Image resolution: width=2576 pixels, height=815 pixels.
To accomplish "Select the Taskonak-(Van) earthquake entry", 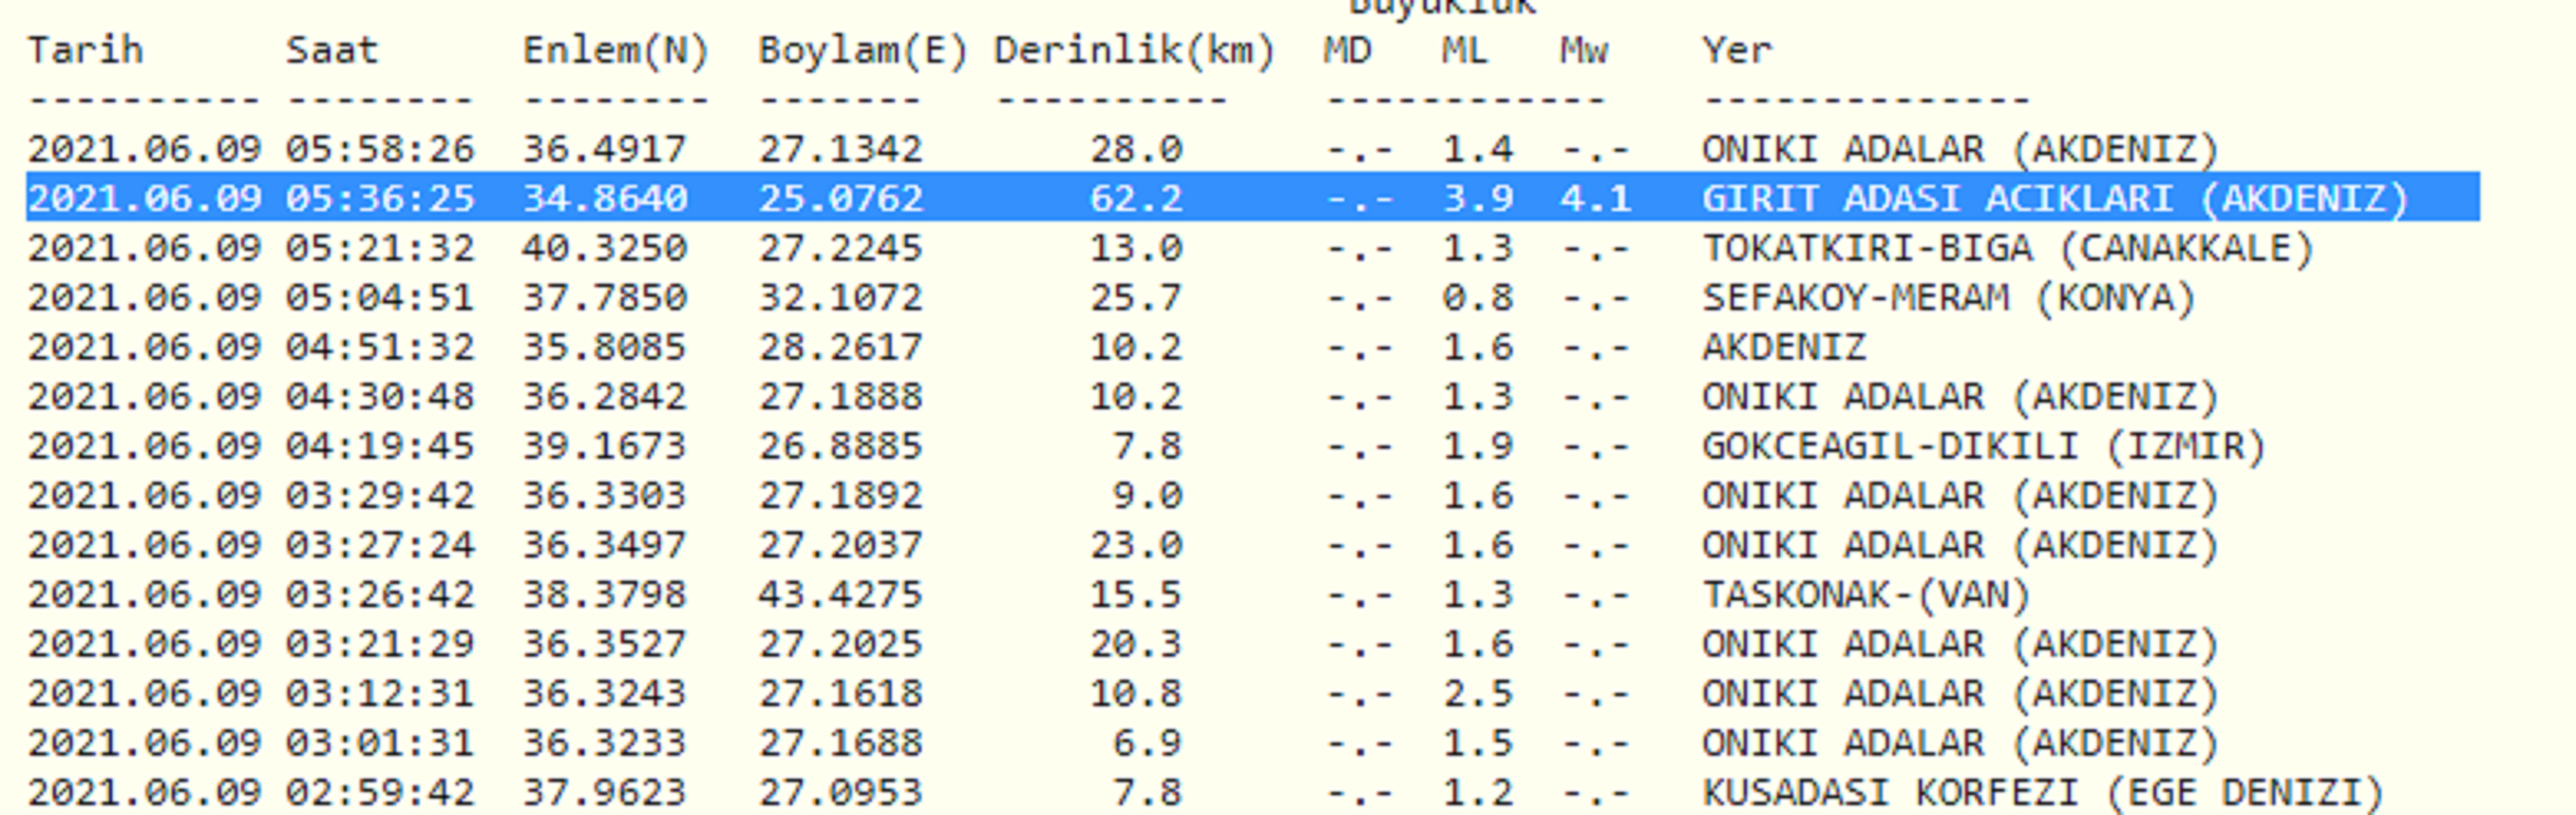I will (x=1865, y=595).
